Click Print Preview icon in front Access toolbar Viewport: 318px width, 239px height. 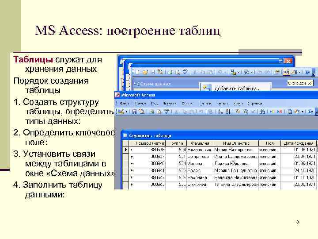pyautogui.click(x=159, y=112)
